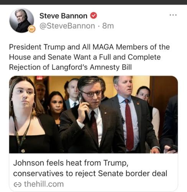187x192 pixels.
Task: Click post text line 'President Trump and All MAGA'
Action: (x=89, y=47)
